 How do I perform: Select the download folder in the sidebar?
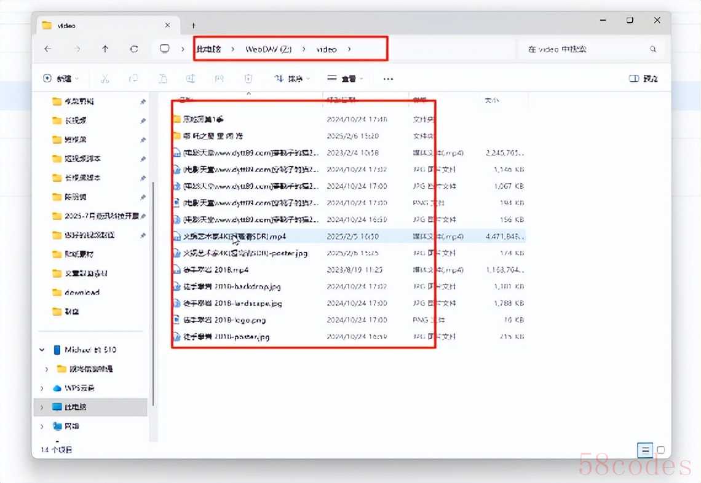point(82,293)
